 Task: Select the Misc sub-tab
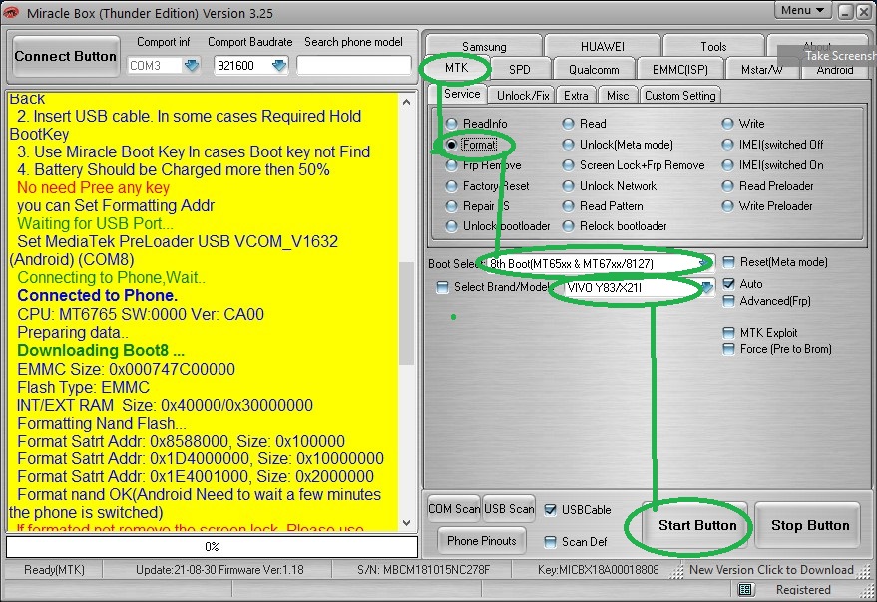618,95
